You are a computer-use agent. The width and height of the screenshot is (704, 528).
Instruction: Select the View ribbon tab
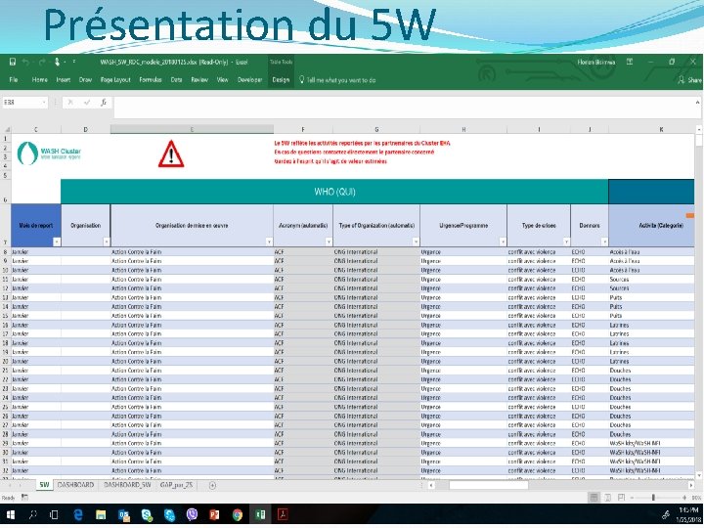click(223, 80)
